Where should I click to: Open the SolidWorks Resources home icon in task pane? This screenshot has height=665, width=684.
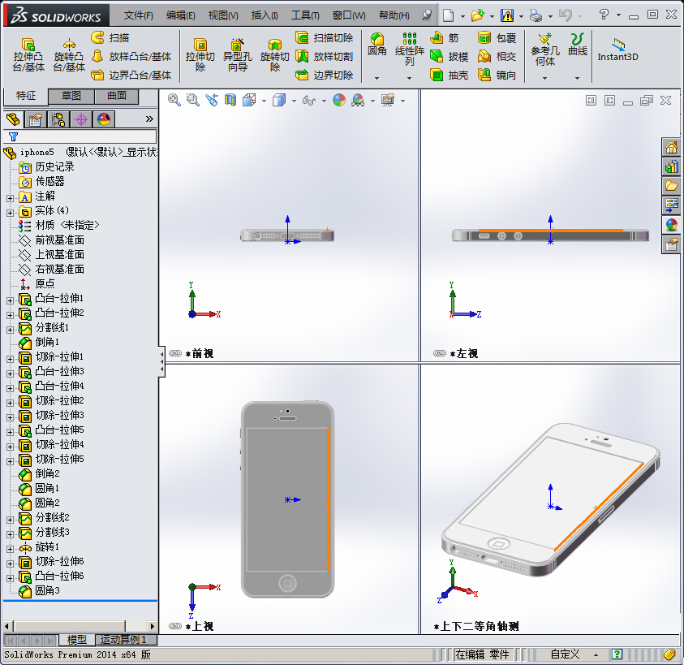(x=671, y=148)
